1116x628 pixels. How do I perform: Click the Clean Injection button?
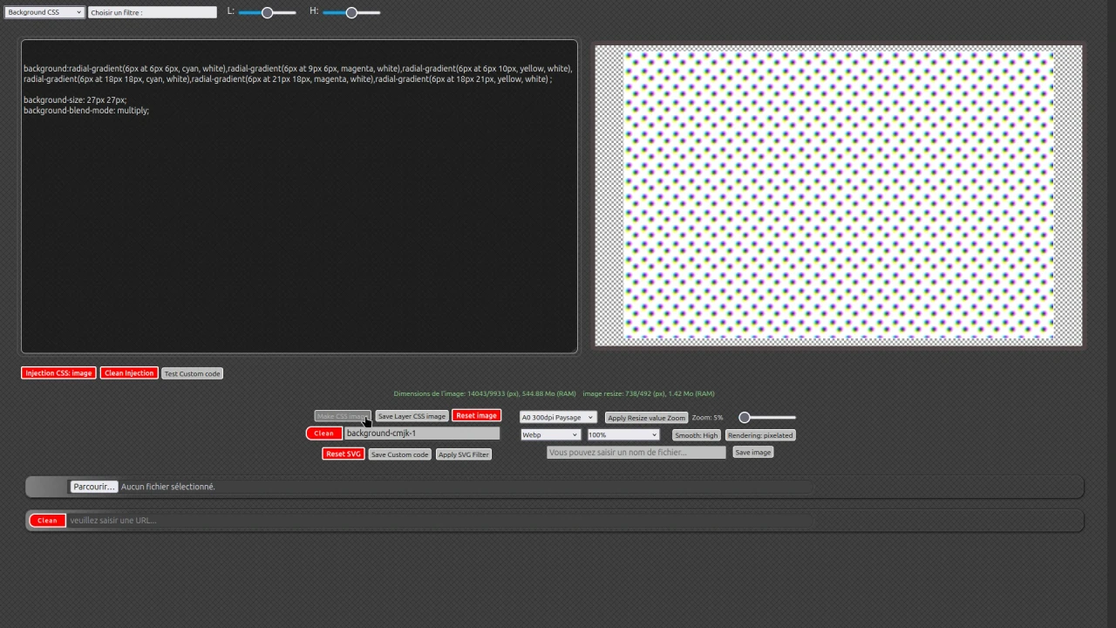128,373
